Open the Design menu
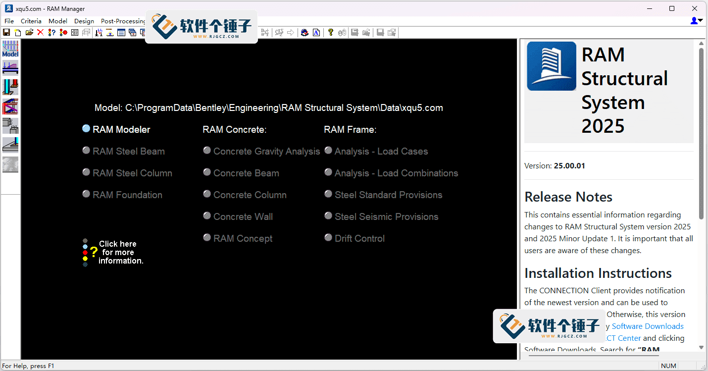Image resolution: width=708 pixels, height=371 pixels. 84,21
